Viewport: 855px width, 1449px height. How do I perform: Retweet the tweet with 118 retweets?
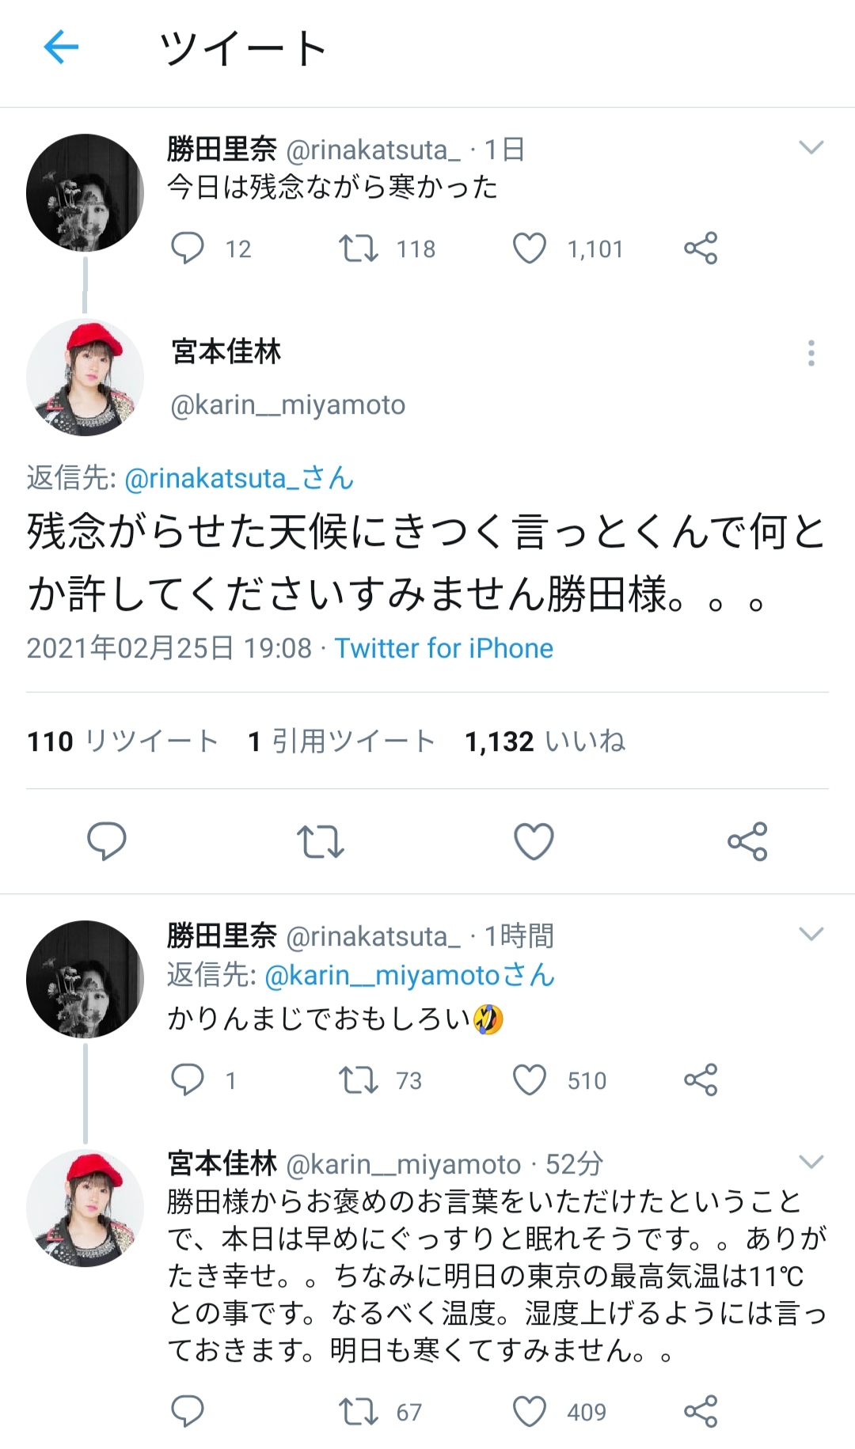click(359, 248)
